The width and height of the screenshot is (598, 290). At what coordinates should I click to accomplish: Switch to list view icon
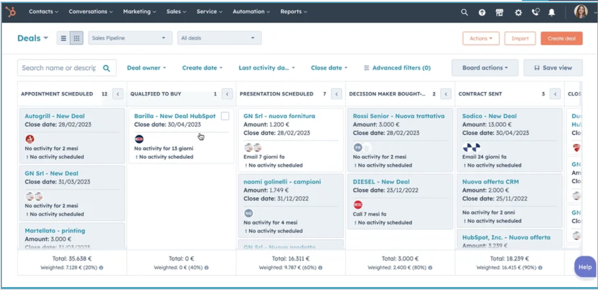[63, 38]
